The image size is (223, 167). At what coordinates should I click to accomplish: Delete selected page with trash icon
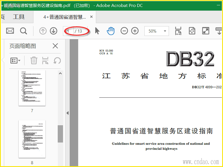tap(34, 60)
